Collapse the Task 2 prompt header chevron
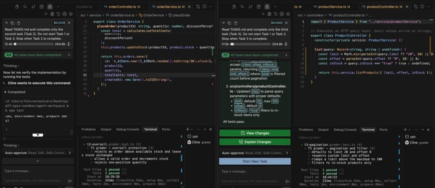The width and height of the screenshot is (435, 188). click(x=6, y=23)
